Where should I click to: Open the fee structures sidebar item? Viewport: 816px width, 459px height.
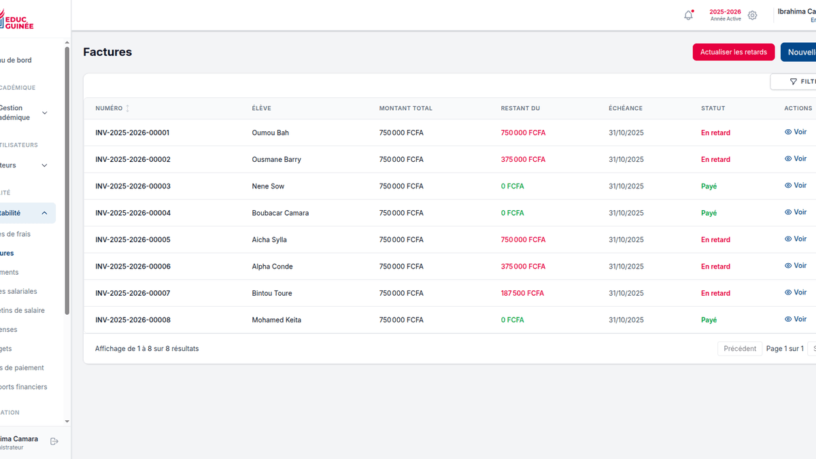pos(15,235)
